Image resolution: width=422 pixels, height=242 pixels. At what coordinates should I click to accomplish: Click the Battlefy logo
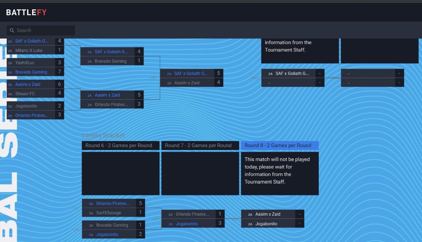pos(26,12)
